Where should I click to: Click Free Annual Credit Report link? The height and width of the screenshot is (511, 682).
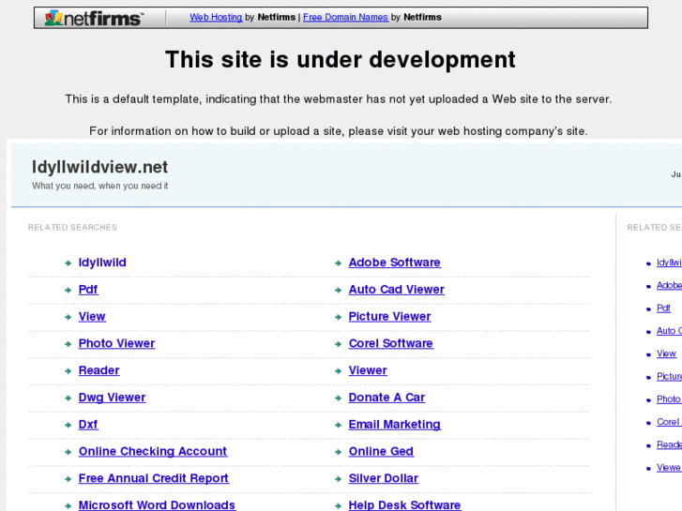154,478
